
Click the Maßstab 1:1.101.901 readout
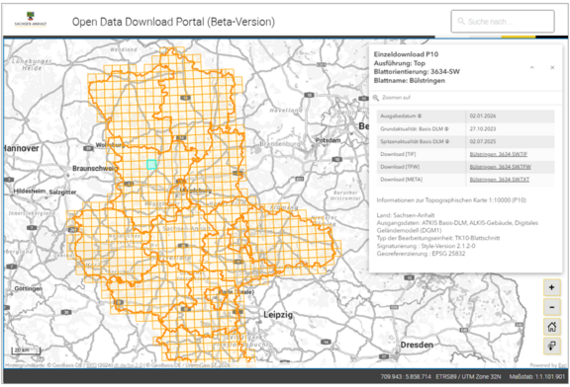coord(537,377)
